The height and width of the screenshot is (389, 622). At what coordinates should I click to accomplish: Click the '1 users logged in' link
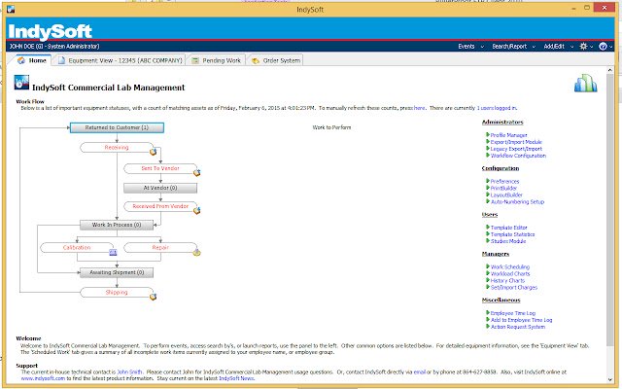(497, 108)
